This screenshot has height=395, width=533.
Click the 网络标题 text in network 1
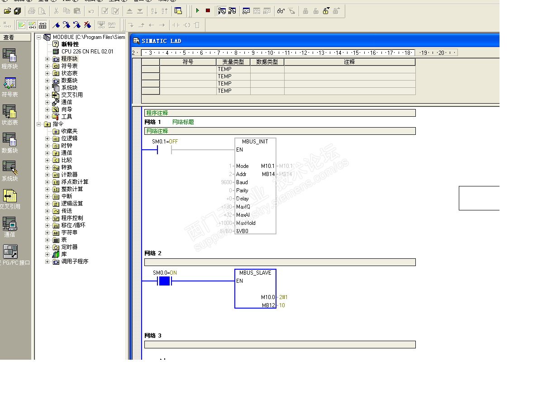point(183,122)
